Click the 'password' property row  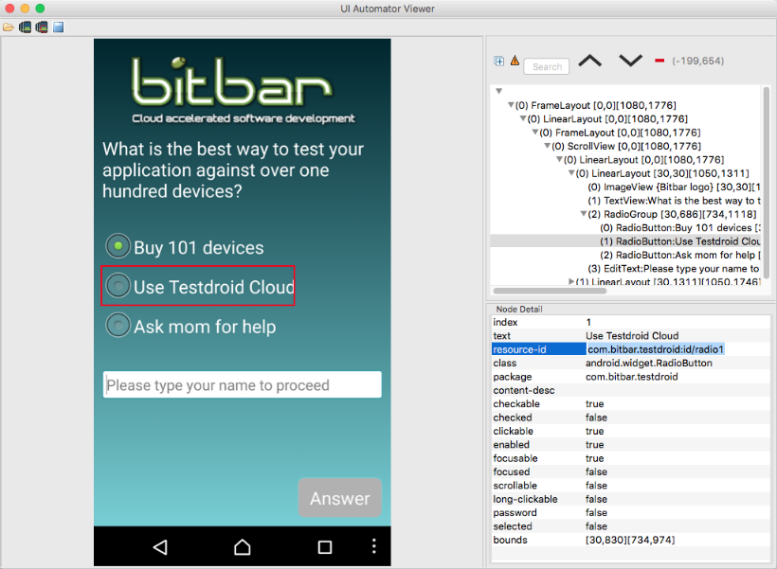[631, 512]
